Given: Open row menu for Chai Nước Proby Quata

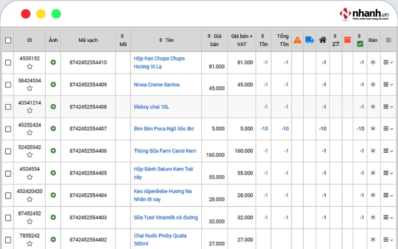Looking at the screenshot, I should pos(388,240).
